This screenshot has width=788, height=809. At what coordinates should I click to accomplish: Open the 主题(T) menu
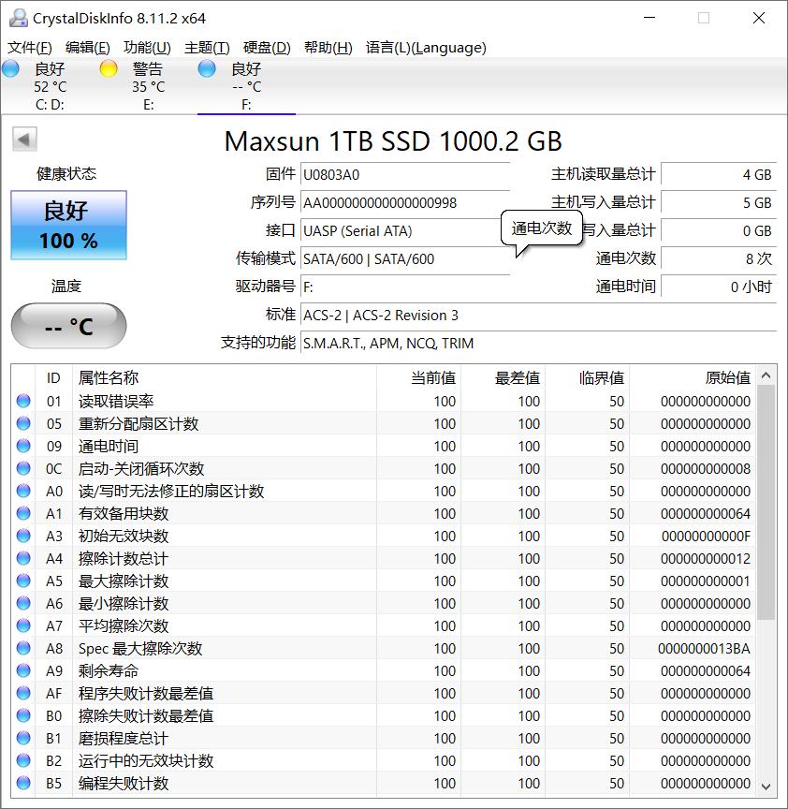point(208,47)
